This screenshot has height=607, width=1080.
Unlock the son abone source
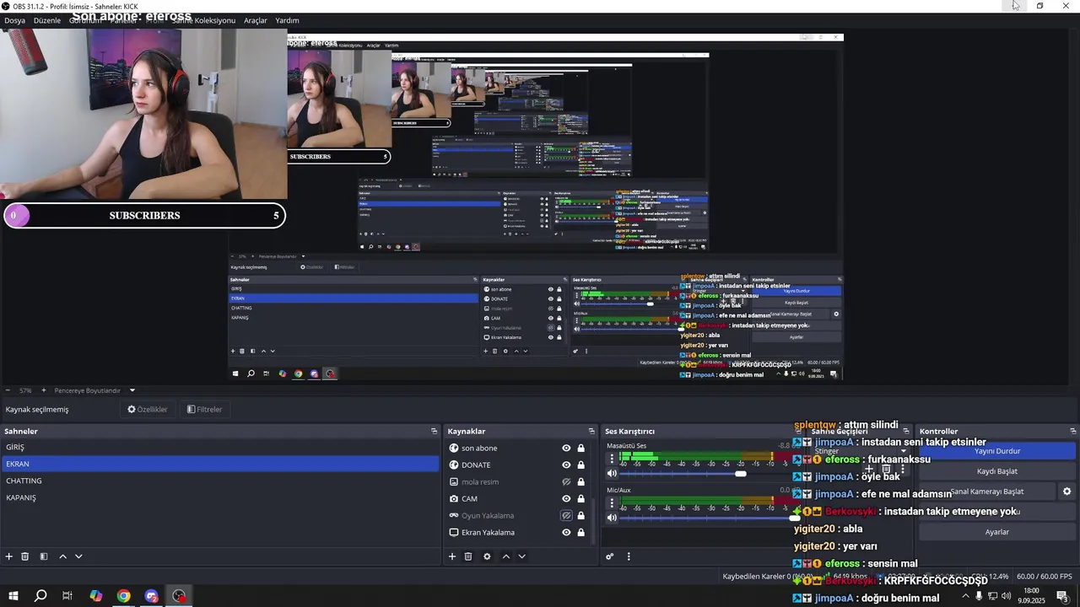click(580, 449)
